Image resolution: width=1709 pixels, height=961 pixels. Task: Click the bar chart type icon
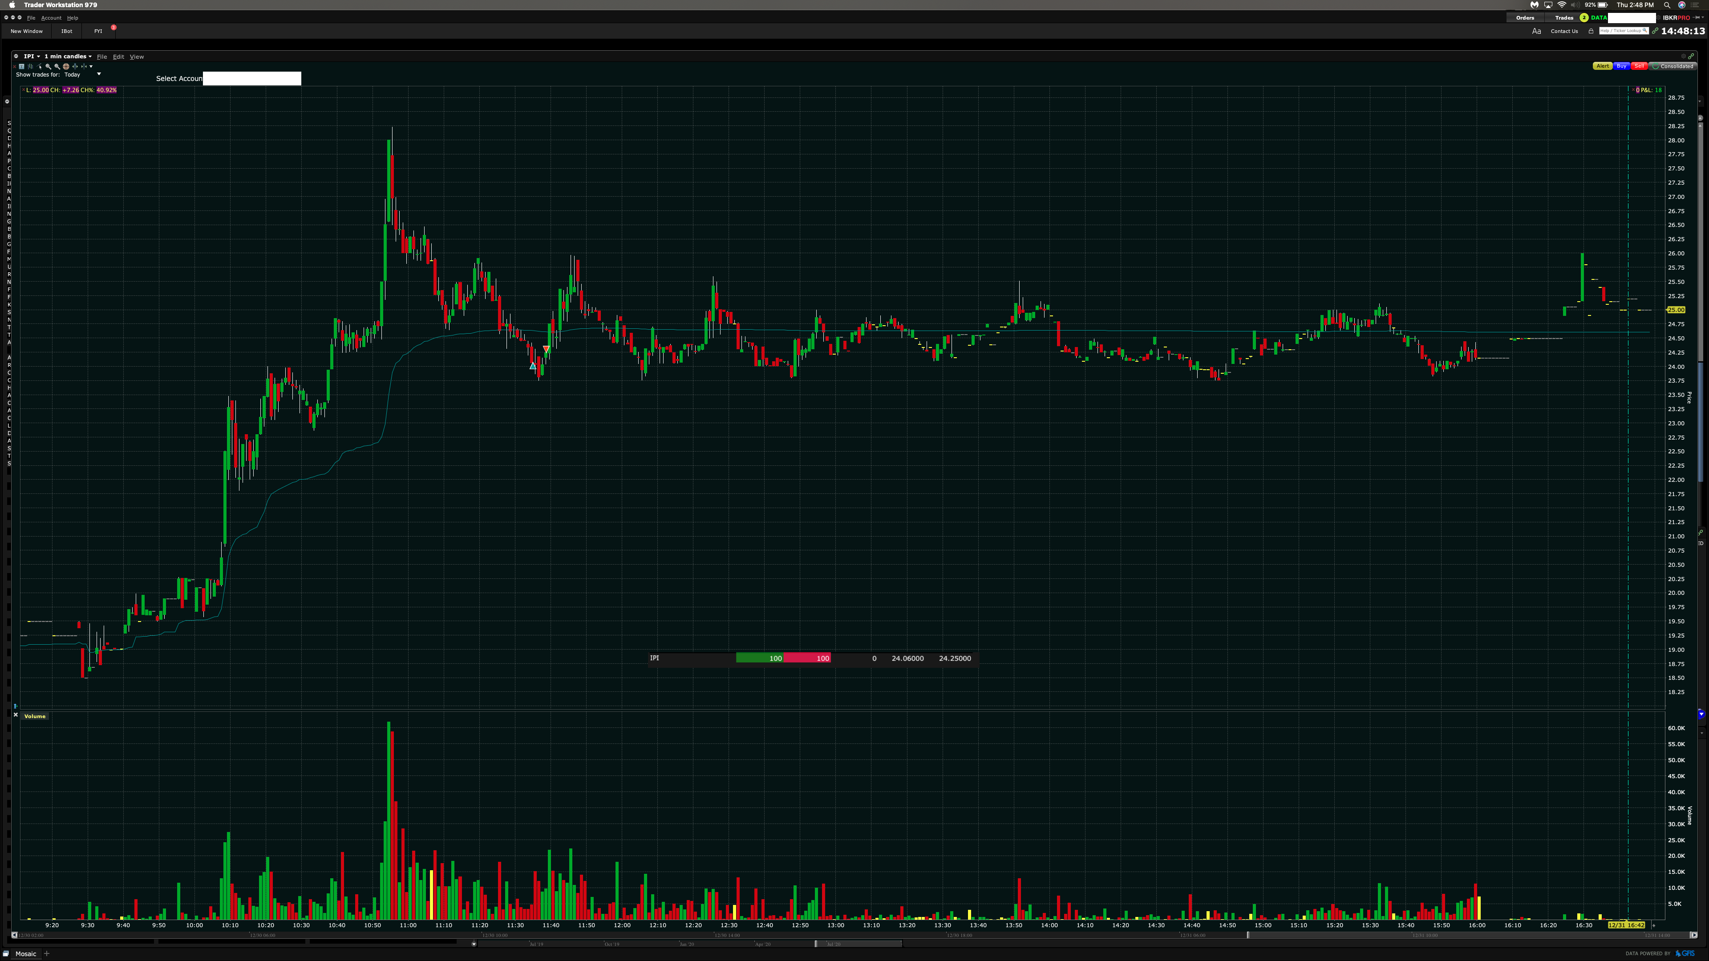coord(31,66)
